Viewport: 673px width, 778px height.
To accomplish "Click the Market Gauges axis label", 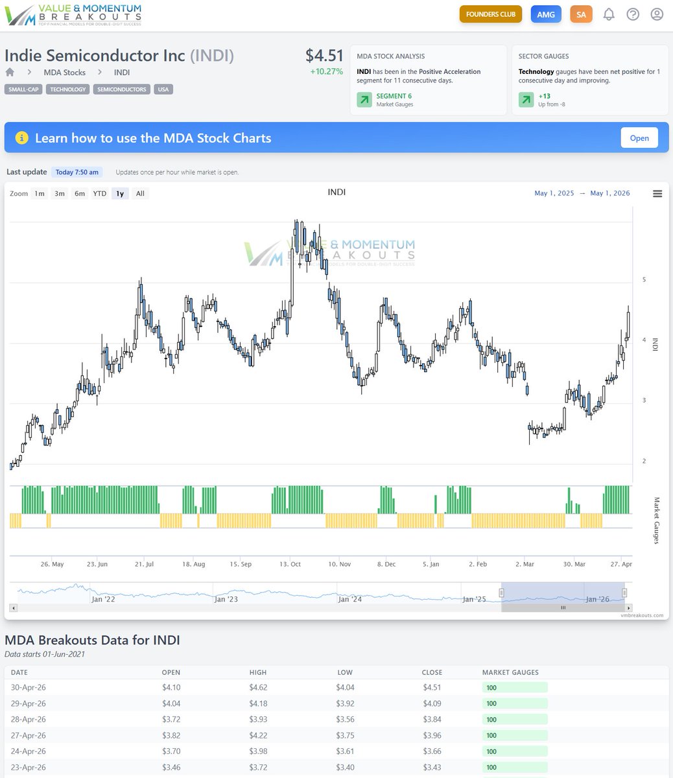I will [x=655, y=521].
